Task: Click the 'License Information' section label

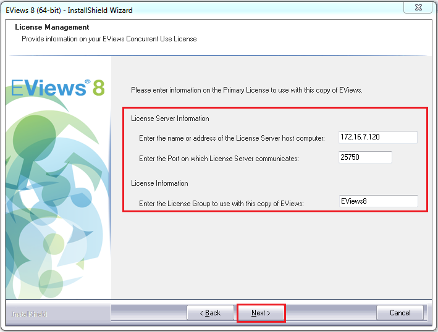Action: coord(159,183)
